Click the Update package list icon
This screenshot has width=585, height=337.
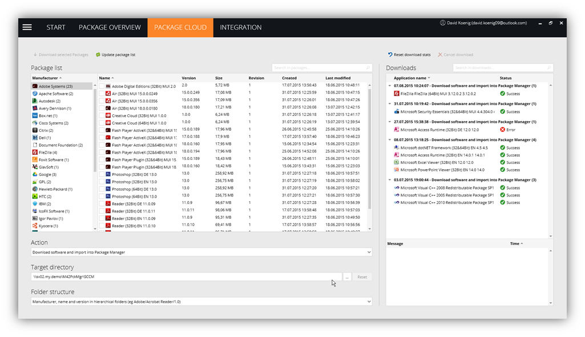(98, 55)
